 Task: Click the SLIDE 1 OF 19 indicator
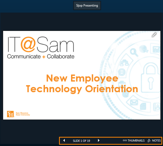pyautogui.click(x=81, y=141)
